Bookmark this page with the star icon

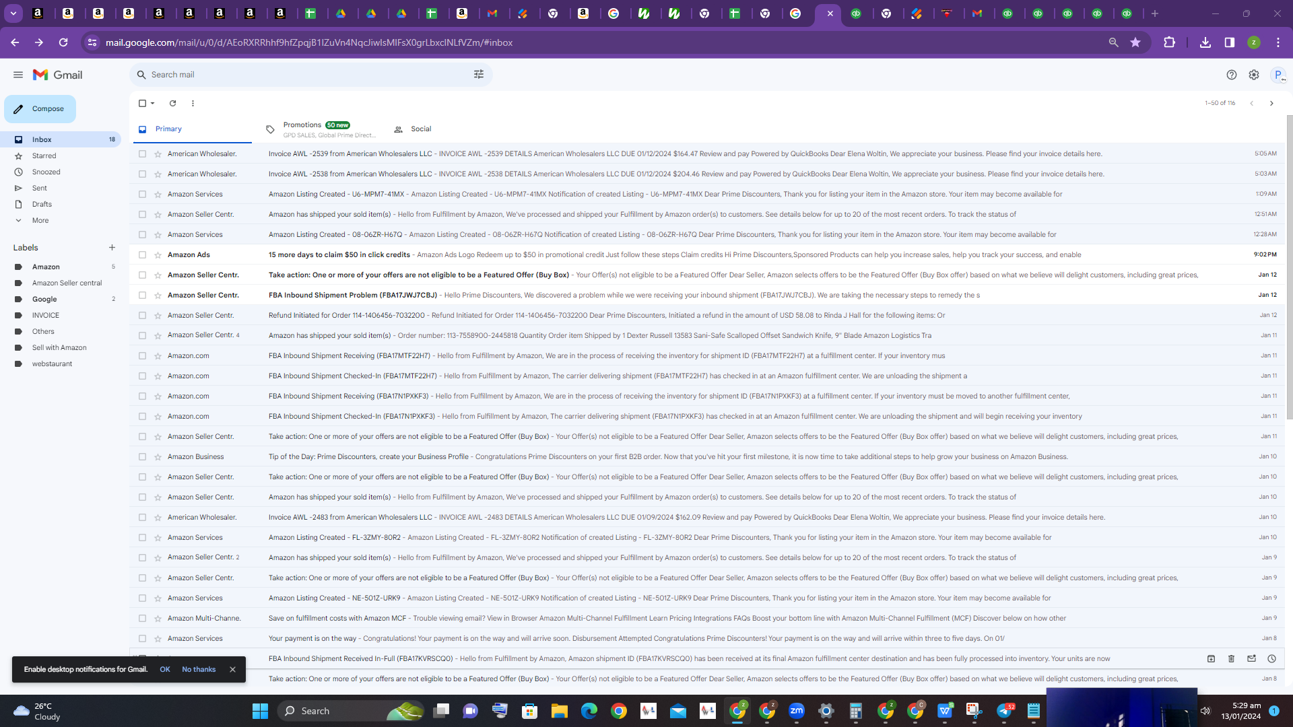[x=1135, y=42]
